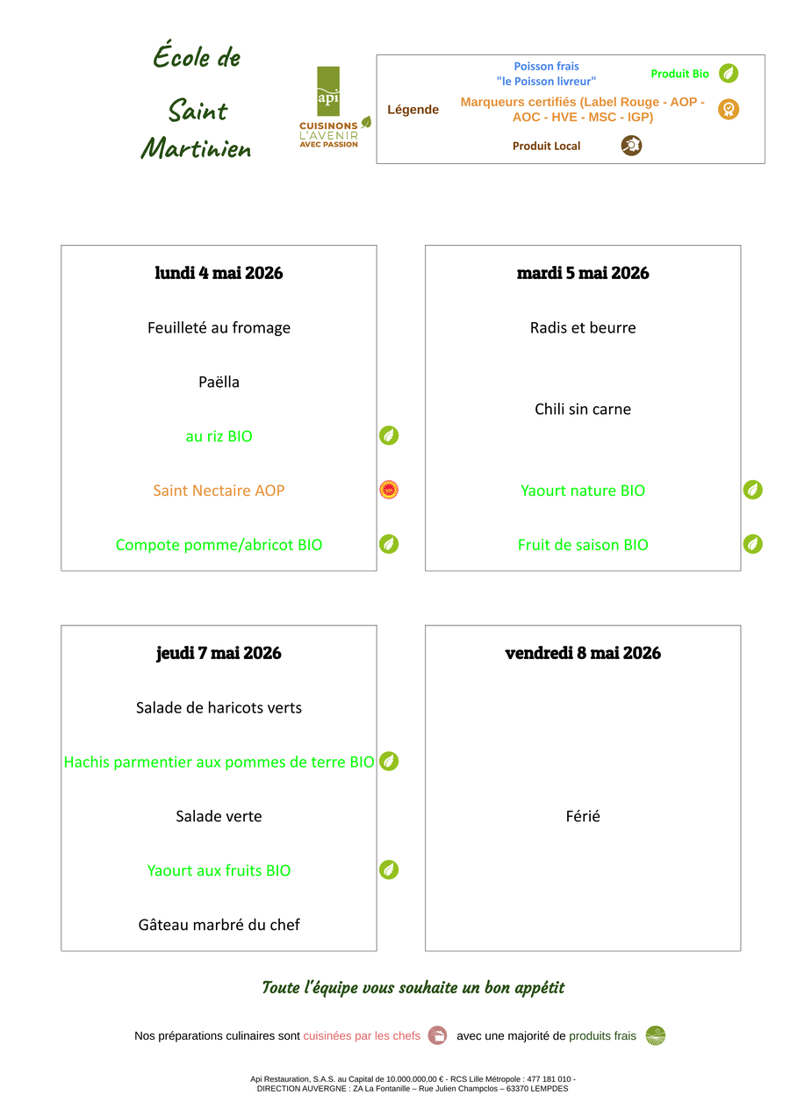Select the mardi 5 mai 2026 heading
The image size is (790, 1117).
583,273
